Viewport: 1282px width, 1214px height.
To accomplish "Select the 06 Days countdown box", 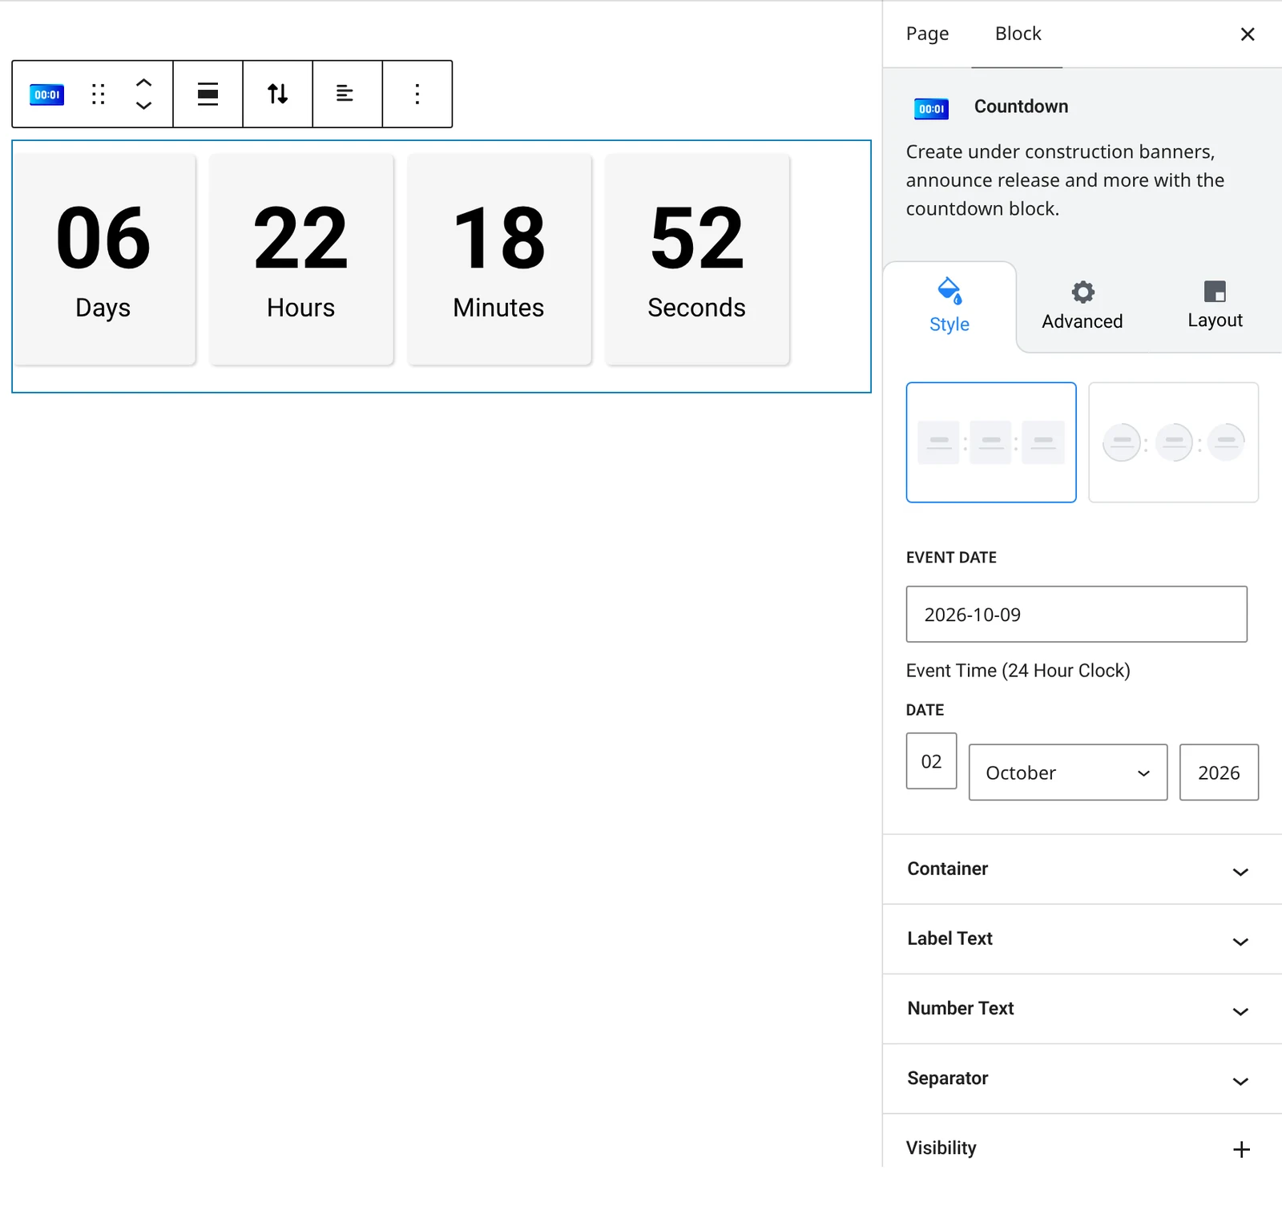I will click(104, 260).
